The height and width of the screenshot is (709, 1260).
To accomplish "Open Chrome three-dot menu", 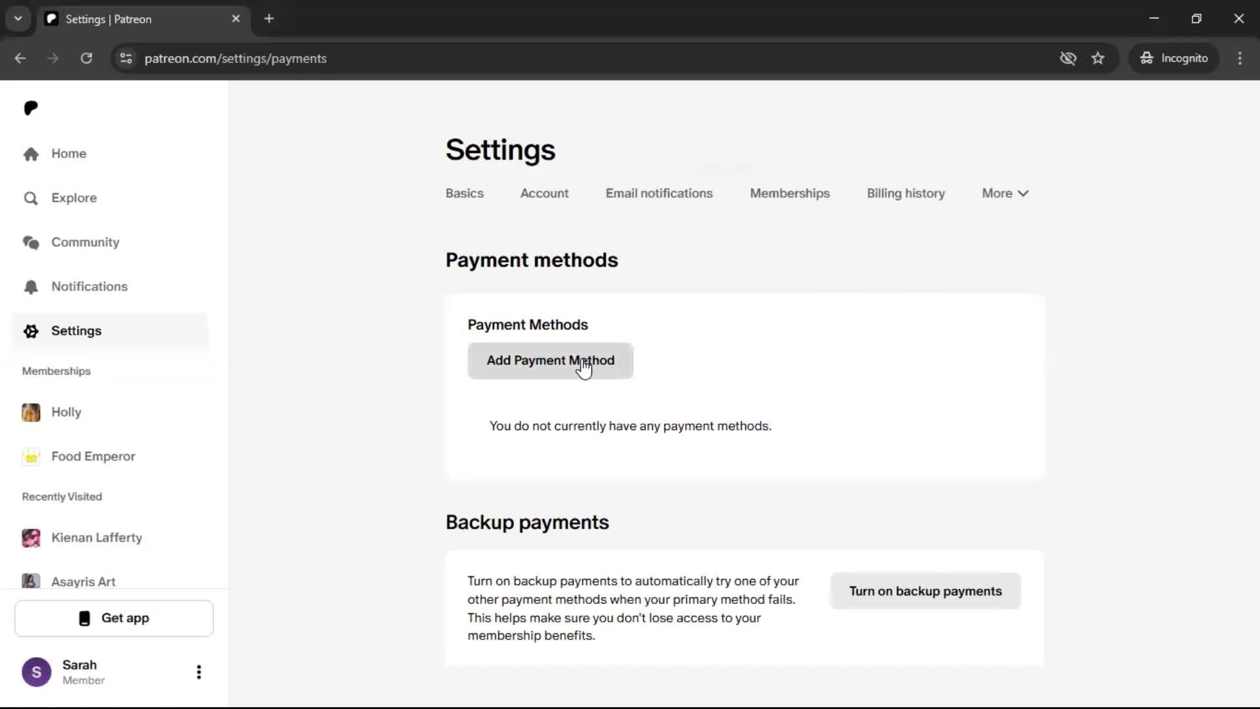I will tap(1240, 58).
